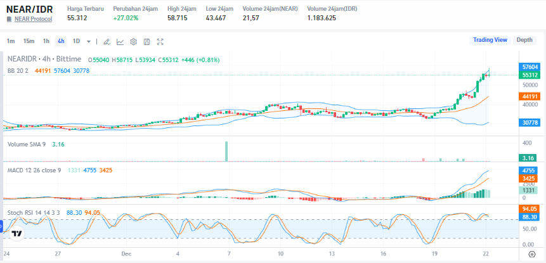Viewport: 546px width, 263px height.
Task: Open axis settings gear at bottom right
Action: pos(531,254)
